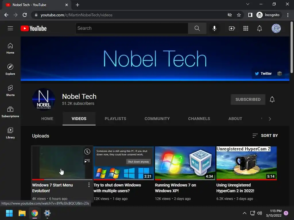The width and height of the screenshot is (294, 220).
Task: Click the Incognito profile indicator
Action: (268, 15)
